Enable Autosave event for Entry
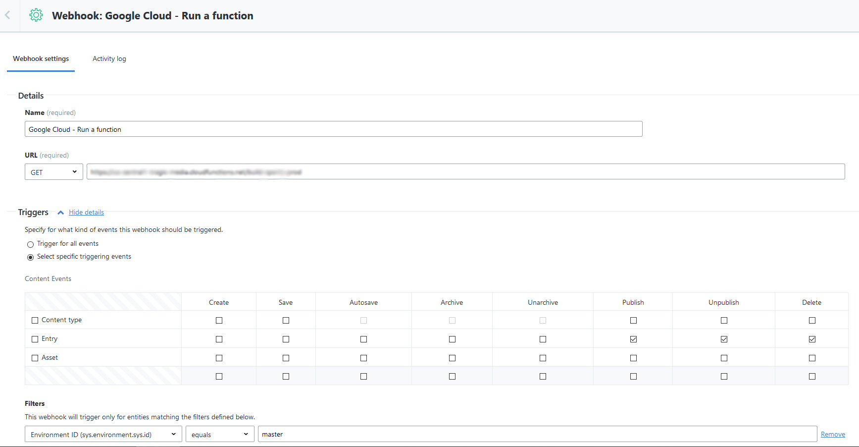The height and width of the screenshot is (447, 859). (x=363, y=339)
